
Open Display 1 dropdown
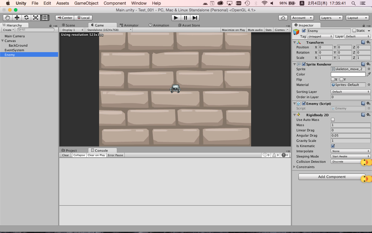73,30
